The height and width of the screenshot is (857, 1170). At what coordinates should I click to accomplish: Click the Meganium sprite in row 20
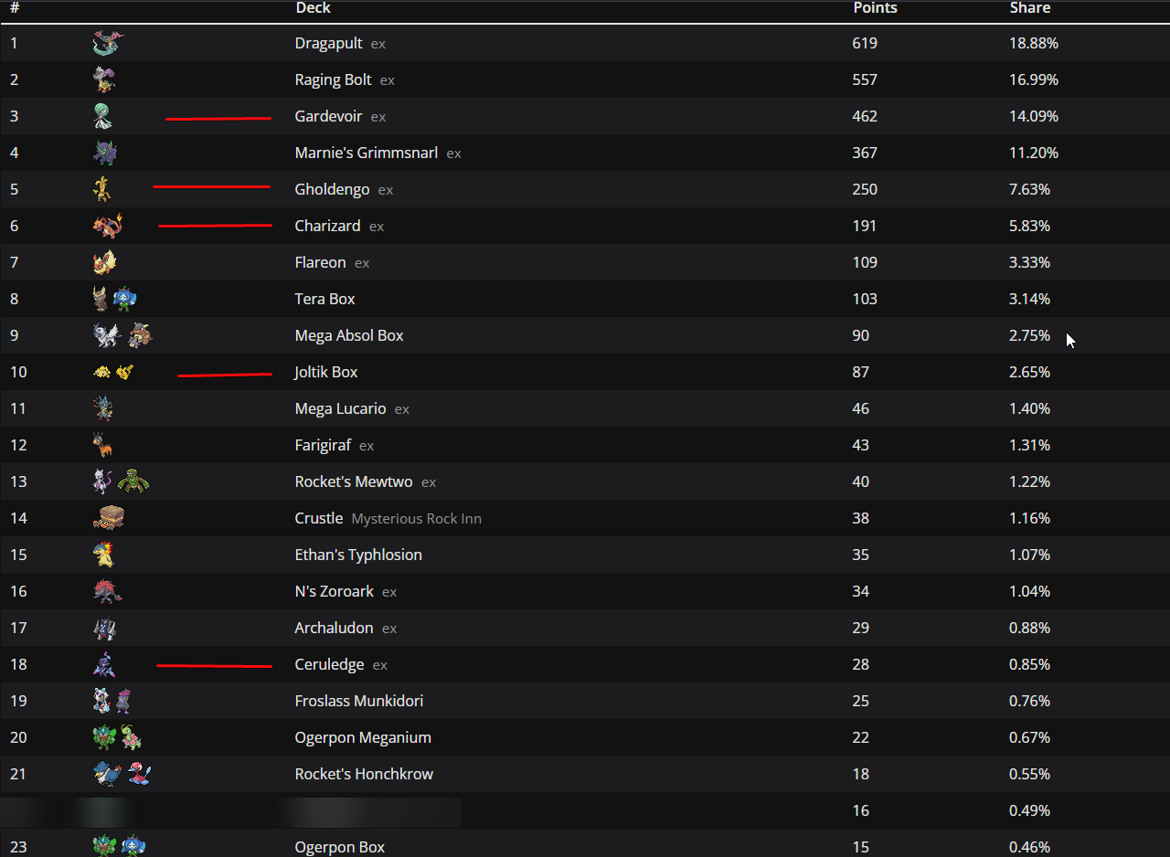(x=131, y=737)
